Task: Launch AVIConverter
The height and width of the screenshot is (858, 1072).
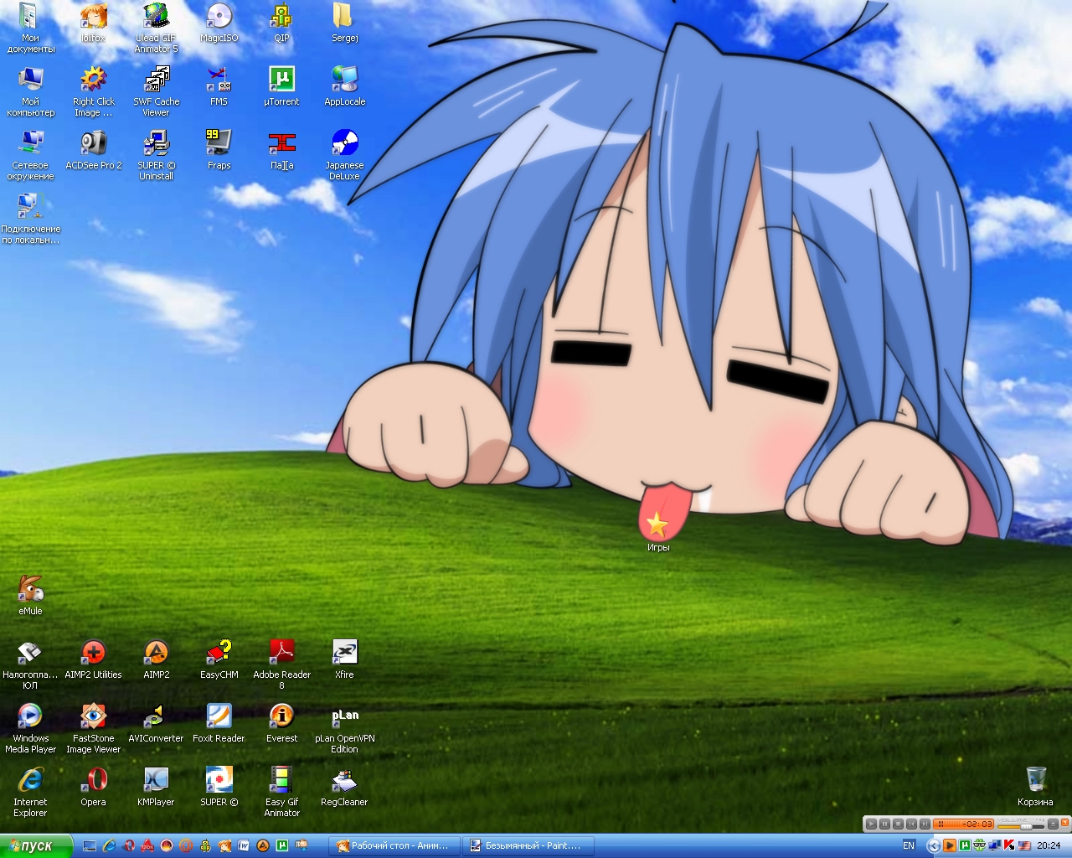Action: click(x=156, y=723)
